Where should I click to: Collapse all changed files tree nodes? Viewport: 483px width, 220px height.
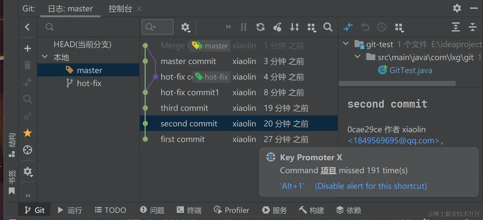(473, 27)
